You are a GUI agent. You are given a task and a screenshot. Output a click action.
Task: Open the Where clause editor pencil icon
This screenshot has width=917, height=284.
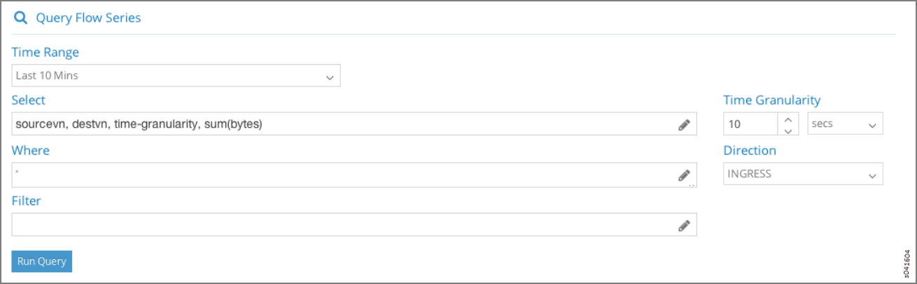click(x=684, y=176)
